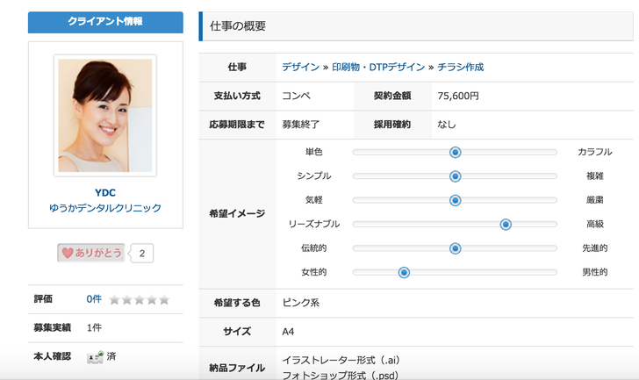Click the 本人確認 label
Image resolution: width=639 pixels, height=380 pixels.
pos(53,357)
